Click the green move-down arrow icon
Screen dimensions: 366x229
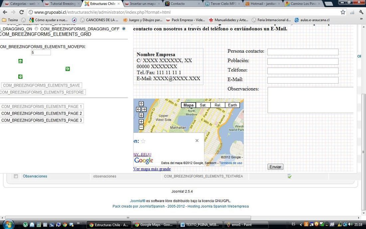tap(21, 77)
